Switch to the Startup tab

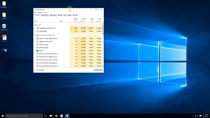tap(60, 15)
